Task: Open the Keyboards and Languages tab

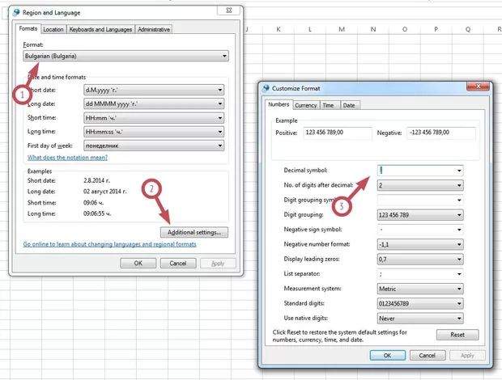Action: (x=100, y=30)
